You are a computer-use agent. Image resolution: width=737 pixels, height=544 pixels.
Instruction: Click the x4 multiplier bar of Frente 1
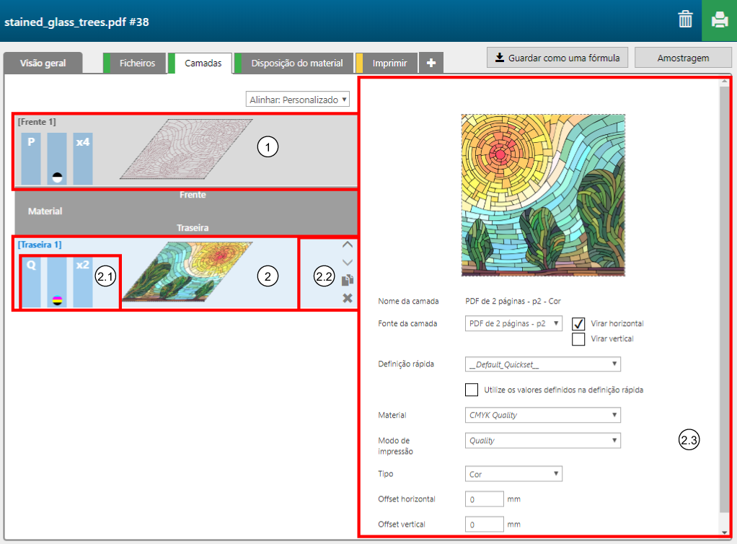[x=83, y=159]
